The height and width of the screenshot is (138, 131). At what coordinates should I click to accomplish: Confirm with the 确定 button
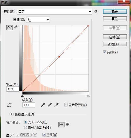click(x=115, y=12)
